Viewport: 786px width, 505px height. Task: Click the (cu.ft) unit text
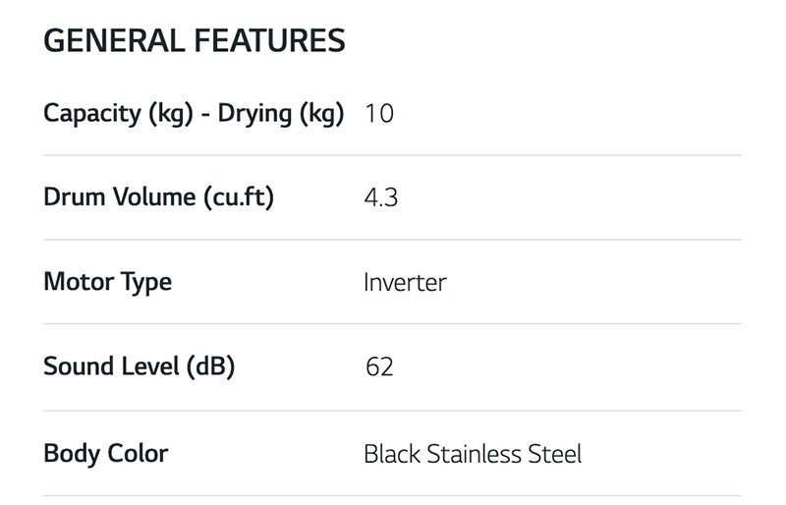tap(238, 197)
